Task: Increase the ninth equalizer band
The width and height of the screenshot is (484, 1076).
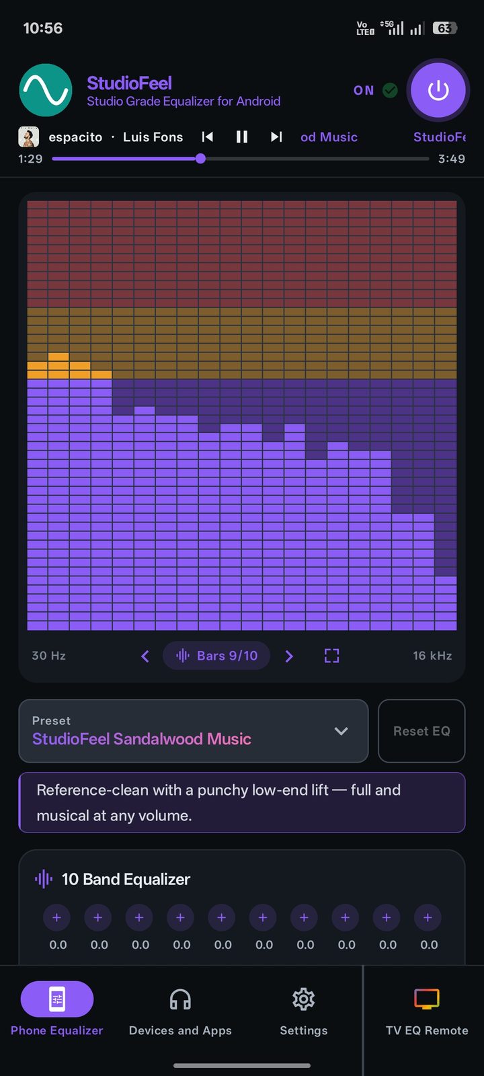Action: (x=387, y=918)
